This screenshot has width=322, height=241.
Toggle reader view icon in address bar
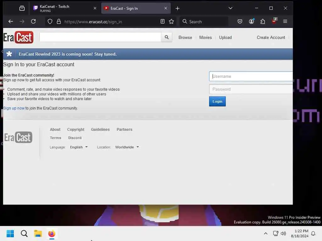coord(163,22)
